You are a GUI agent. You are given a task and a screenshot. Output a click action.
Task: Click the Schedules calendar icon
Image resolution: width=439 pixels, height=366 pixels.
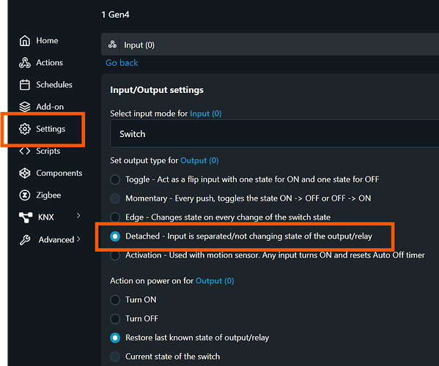pos(25,85)
